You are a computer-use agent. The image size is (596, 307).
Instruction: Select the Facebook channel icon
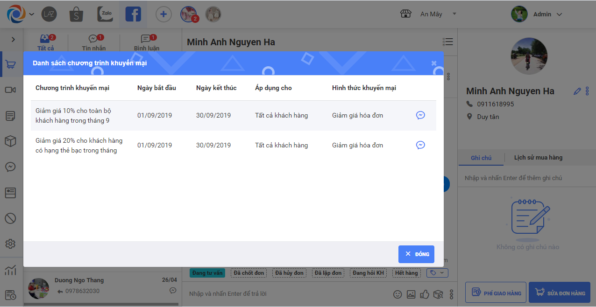(133, 14)
